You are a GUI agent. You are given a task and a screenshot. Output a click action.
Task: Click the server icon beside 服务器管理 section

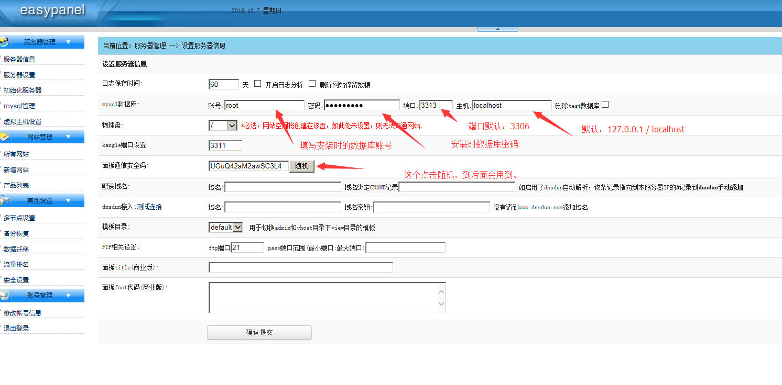(x=4, y=42)
